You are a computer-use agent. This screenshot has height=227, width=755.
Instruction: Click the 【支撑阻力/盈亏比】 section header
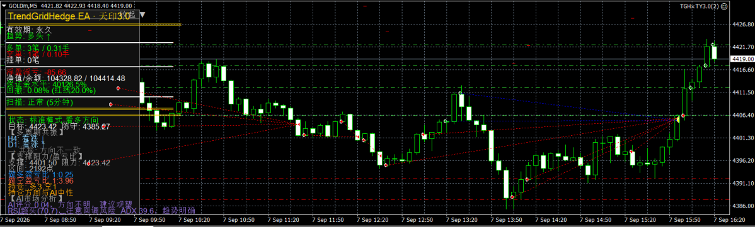coord(46,157)
